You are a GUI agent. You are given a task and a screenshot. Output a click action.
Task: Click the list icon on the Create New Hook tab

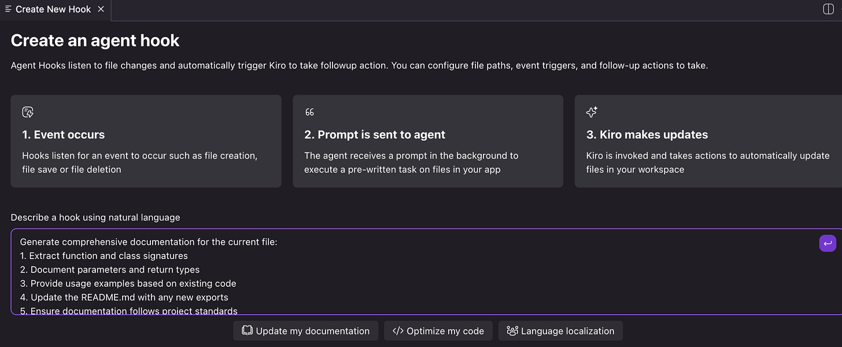tap(8, 9)
